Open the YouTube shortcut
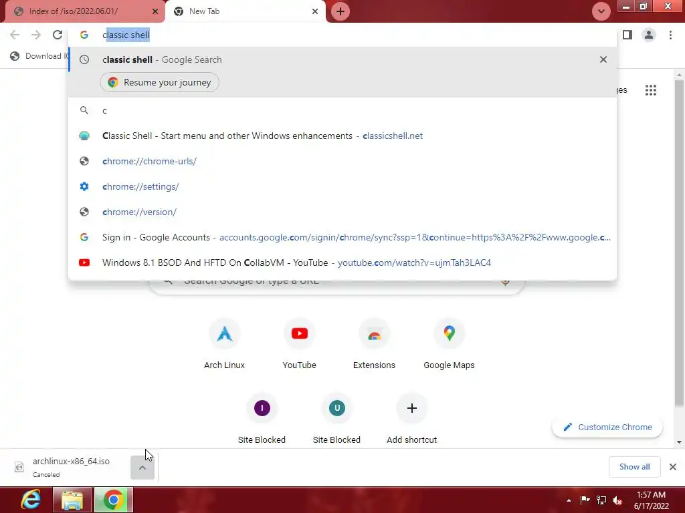This screenshot has width=685, height=513. point(299,344)
